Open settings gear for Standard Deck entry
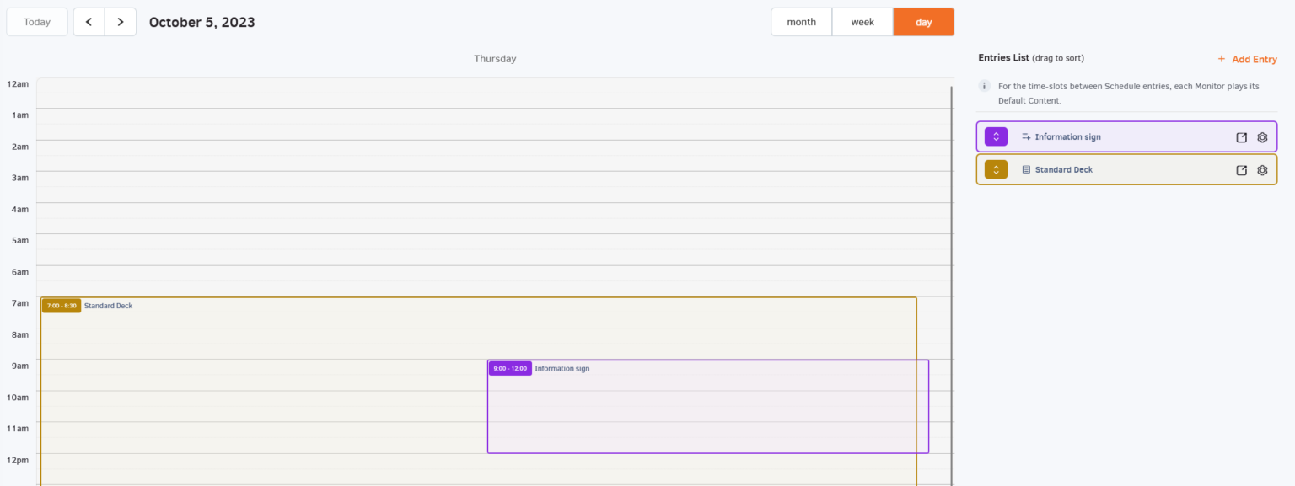The width and height of the screenshot is (1295, 486). tap(1262, 169)
